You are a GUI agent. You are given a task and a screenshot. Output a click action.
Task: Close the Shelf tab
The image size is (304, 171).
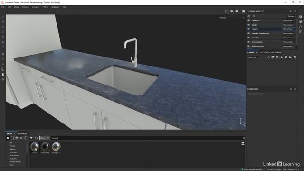click(x=14, y=134)
